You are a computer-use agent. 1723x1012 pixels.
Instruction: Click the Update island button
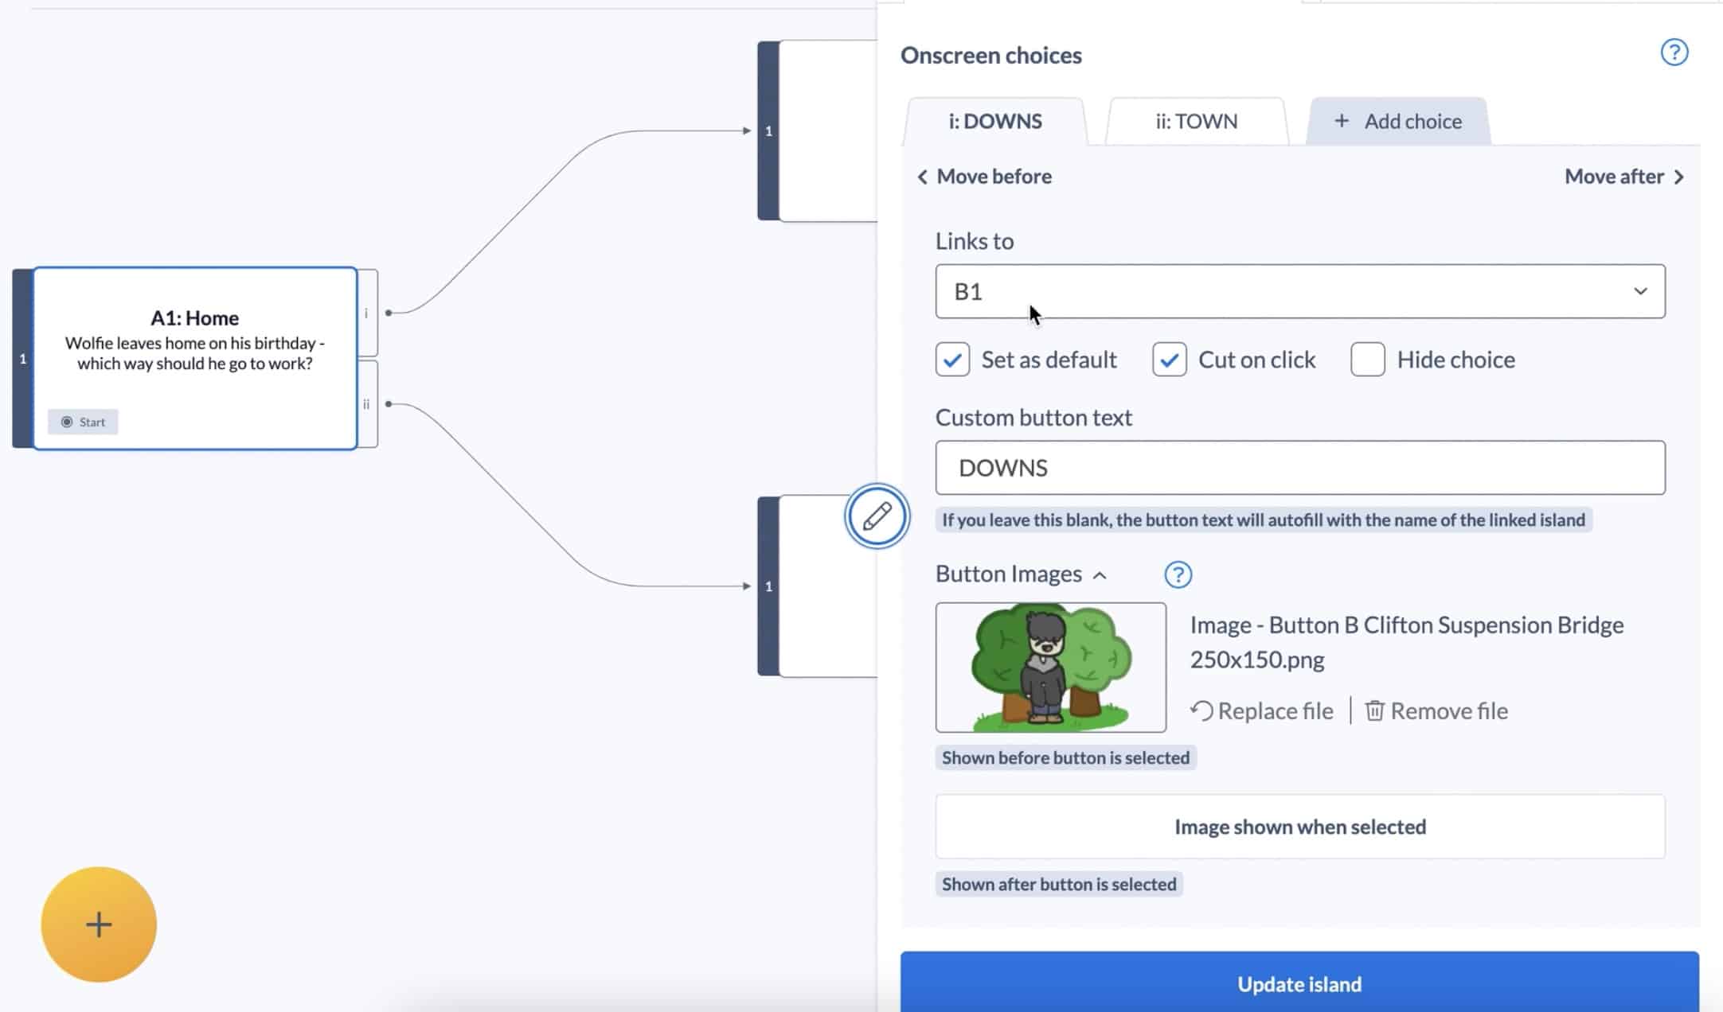(1299, 984)
